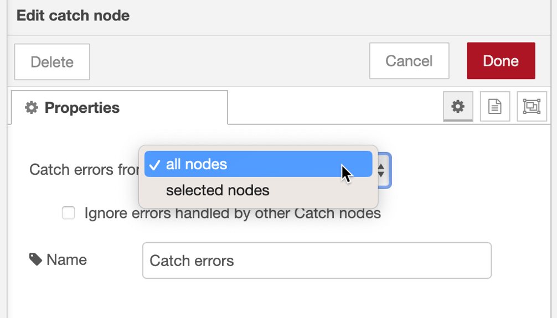Enable Ignore errors handled by other Catch nodes
Viewport: 557px width, 318px height.
point(68,213)
